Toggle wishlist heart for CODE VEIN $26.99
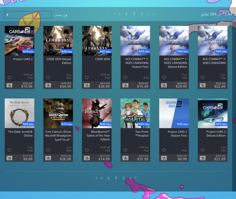This screenshot has width=236, height=199. pyautogui.click(x=87, y=78)
